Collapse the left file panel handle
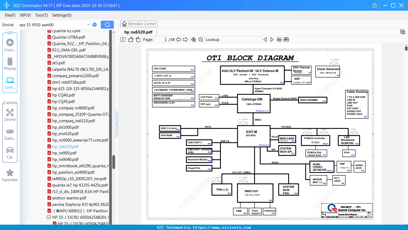This screenshot has width=408, height=230. pyautogui.click(x=117, y=124)
